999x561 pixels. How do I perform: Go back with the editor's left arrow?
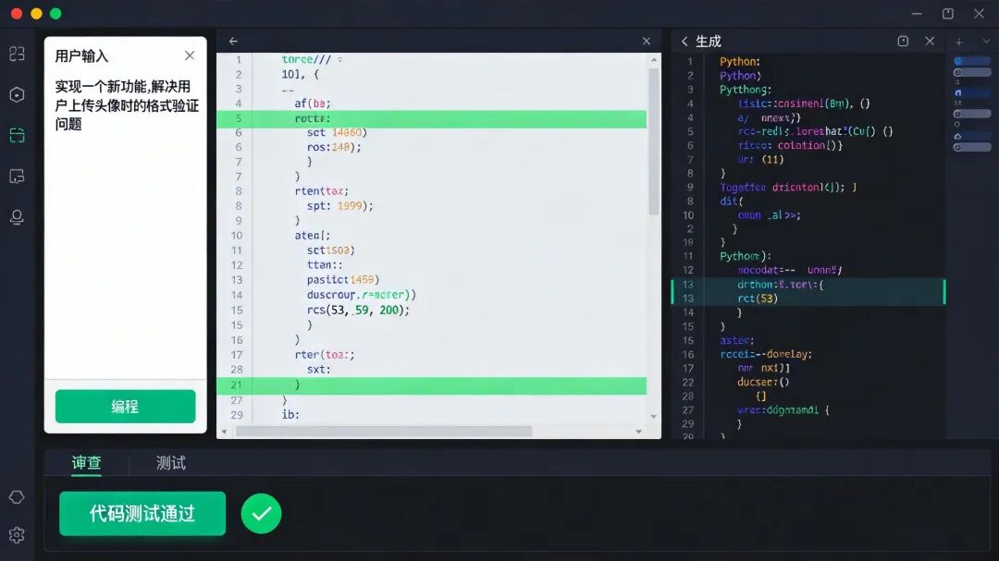(233, 41)
